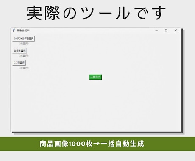The height and width of the screenshot is (161, 195).
Task: Click the 画像合成UI window title text
Action: 23,31
